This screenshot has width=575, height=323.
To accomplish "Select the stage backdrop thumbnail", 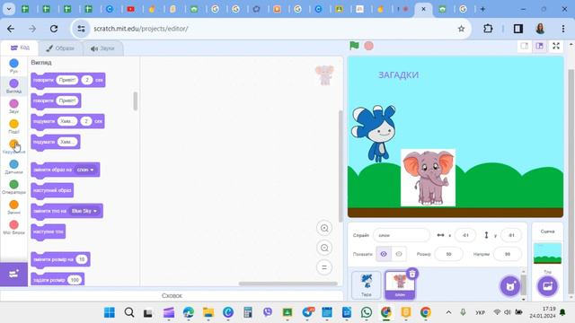I will tap(547, 253).
